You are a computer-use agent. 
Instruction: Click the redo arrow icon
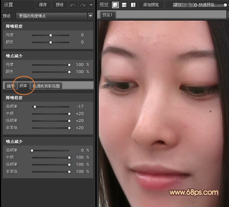point(83,5)
